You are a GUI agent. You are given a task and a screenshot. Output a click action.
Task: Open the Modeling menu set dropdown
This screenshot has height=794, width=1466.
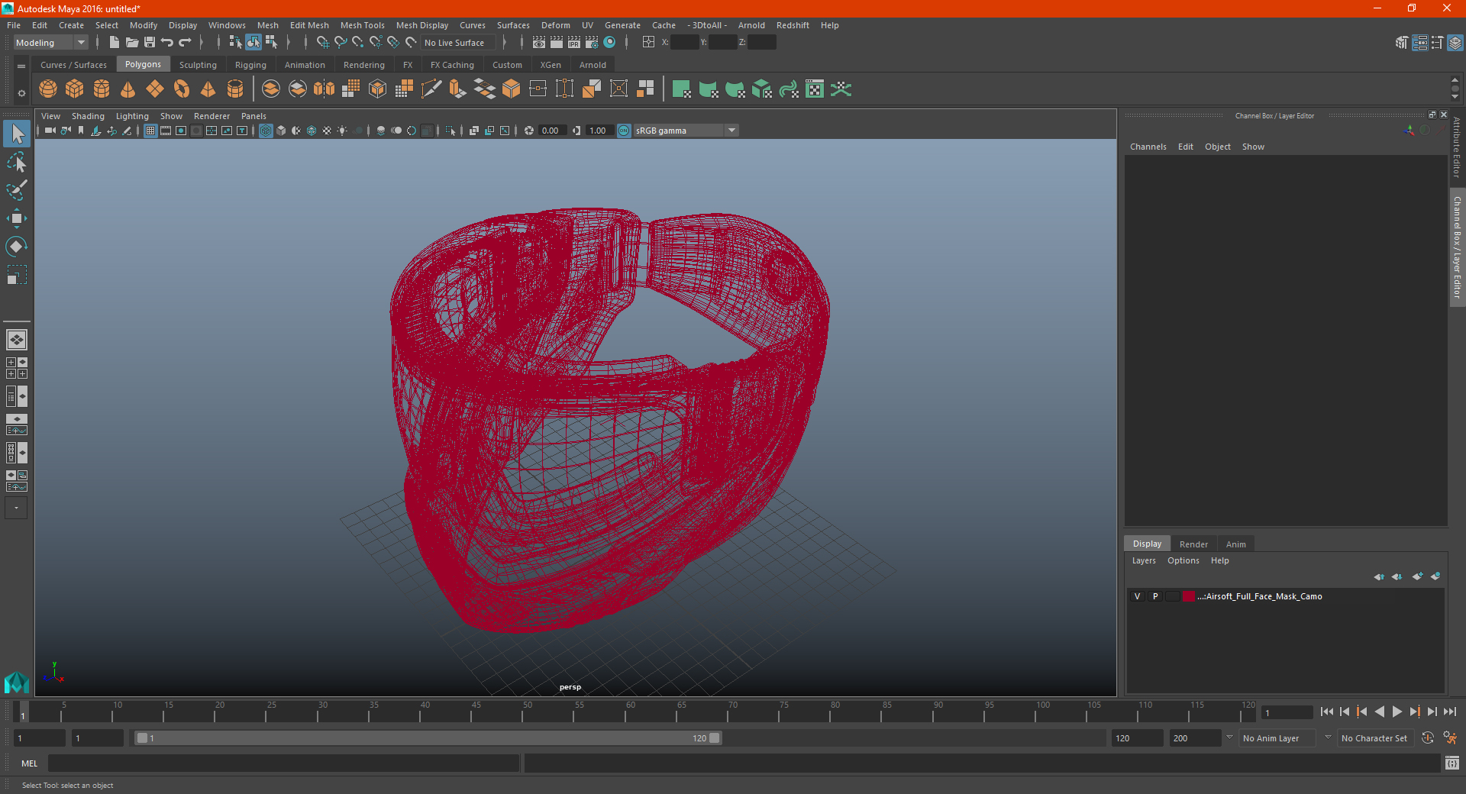point(50,43)
